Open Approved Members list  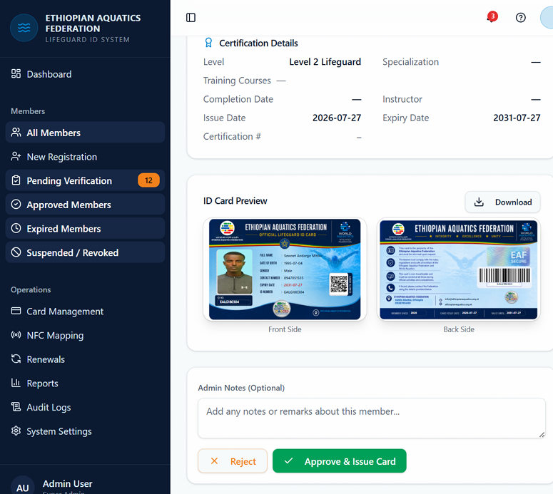(85, 205)
